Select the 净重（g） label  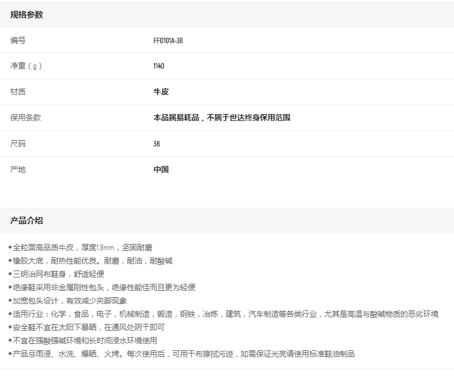(26, 66)
